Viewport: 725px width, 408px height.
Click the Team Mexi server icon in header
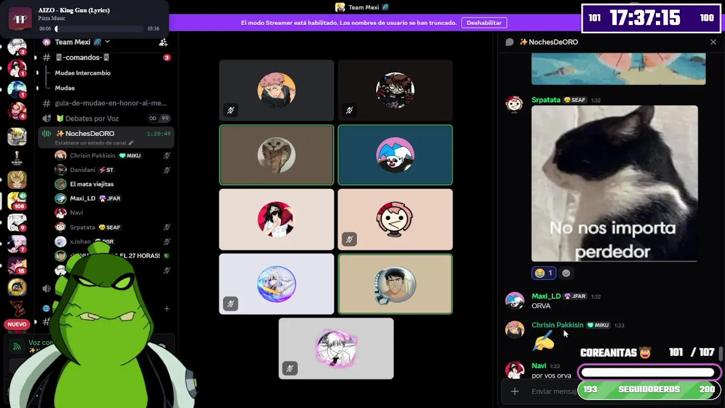point(340,7)
